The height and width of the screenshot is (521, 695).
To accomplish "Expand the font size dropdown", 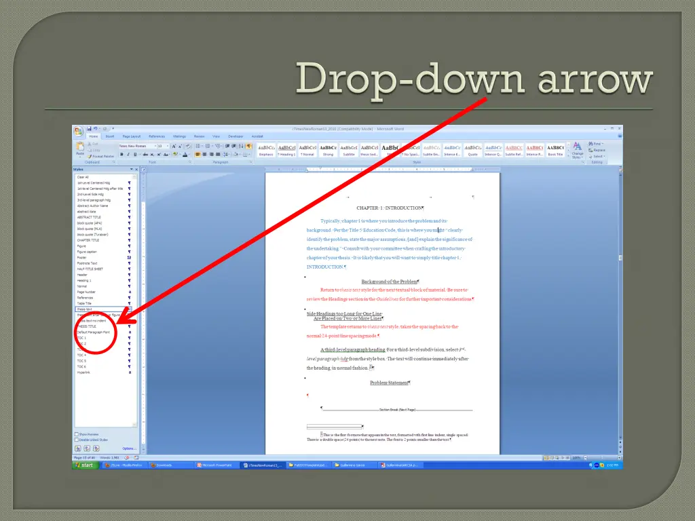I will (167, 146).
